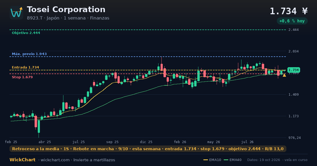This screenshot has width=317, height=166.
Task: Click the 'jul 25' date on the time axis
Action: [79, 142]
